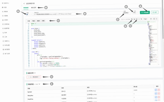Click the Tt font size icon

click(x=141, y=19)
